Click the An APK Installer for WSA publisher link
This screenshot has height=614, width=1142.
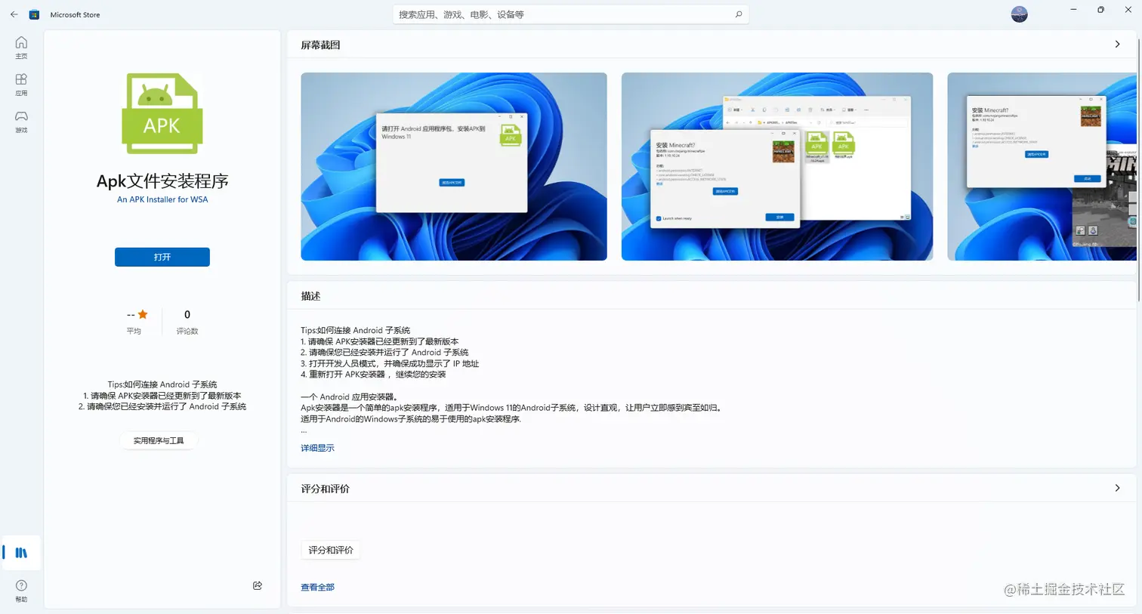pyautogui.click(x=162, y=199)
